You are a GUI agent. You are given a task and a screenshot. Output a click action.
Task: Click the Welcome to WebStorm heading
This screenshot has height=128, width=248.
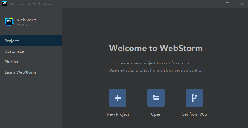click(156, 48)
